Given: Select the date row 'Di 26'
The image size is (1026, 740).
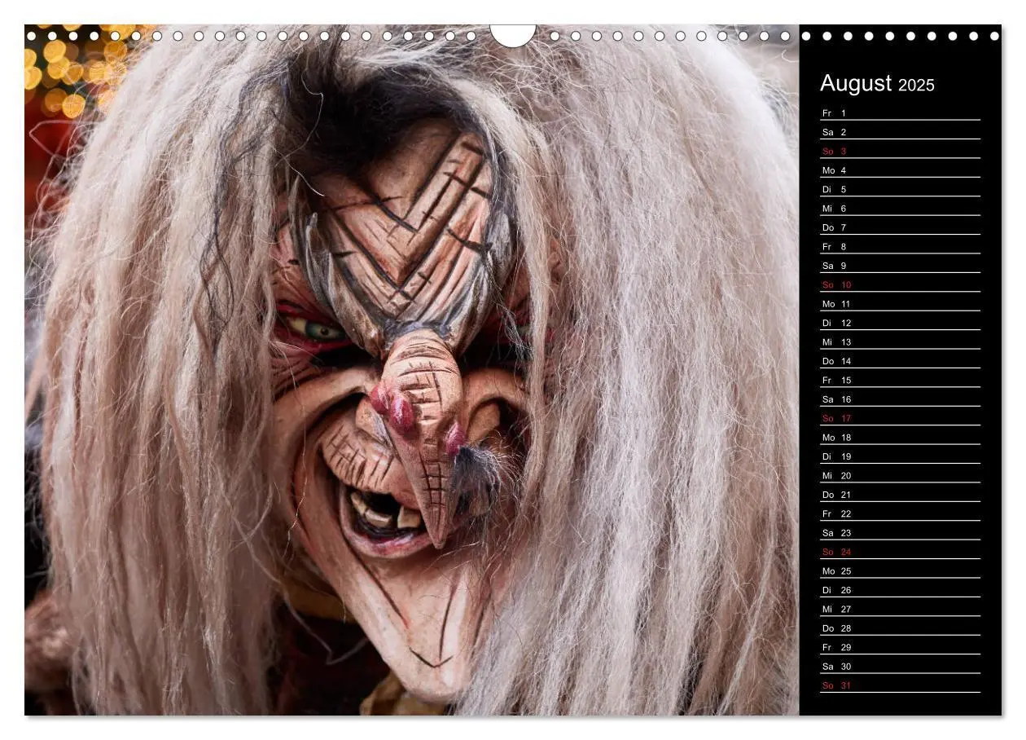Looking at the screenshot, I should point(900,590).
